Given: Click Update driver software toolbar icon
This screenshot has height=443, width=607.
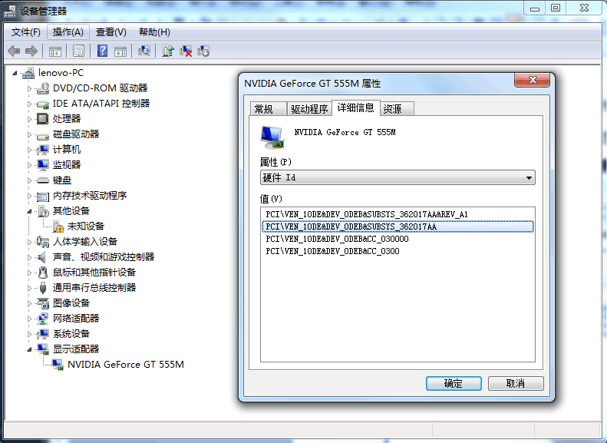Looking at the screenshot, I should (x=167, y=51).
